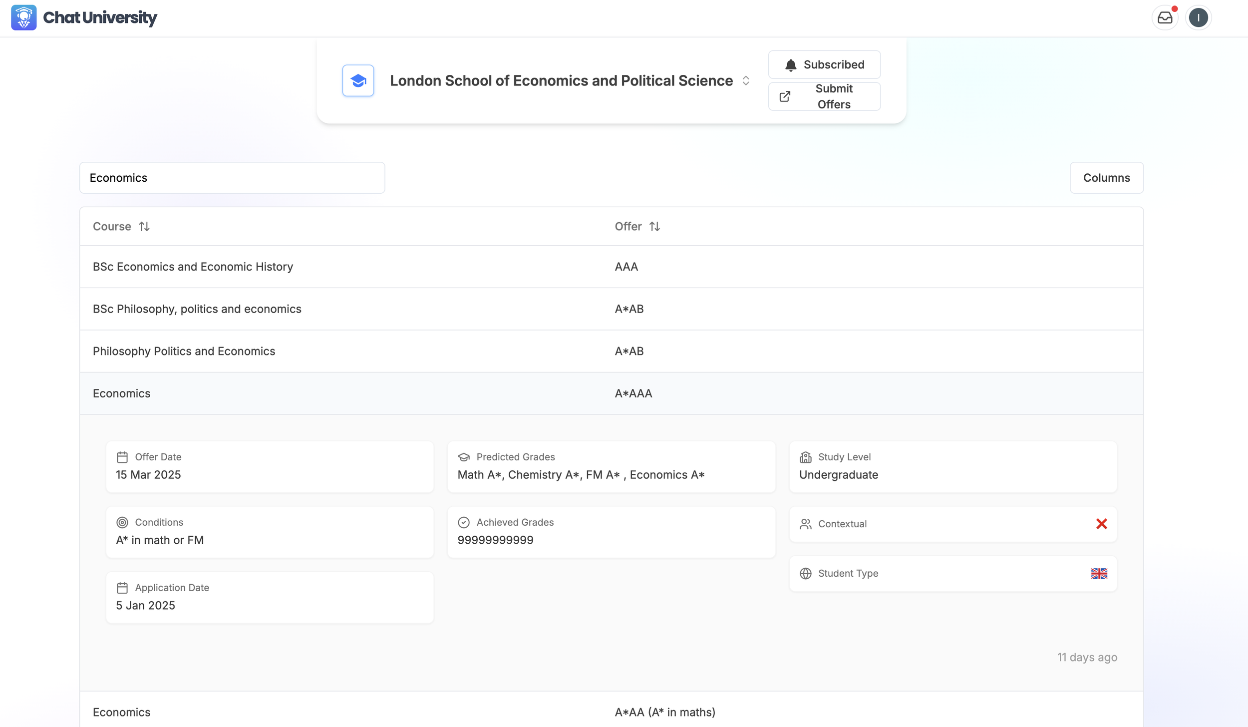
Task: Click the Submit Offers button
Action: pyautogui.click(x=824, y=96)
